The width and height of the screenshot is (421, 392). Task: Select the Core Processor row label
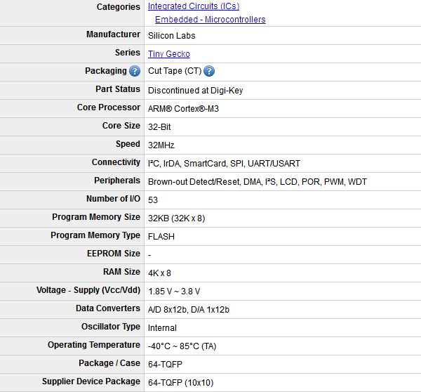coord(109,107)
